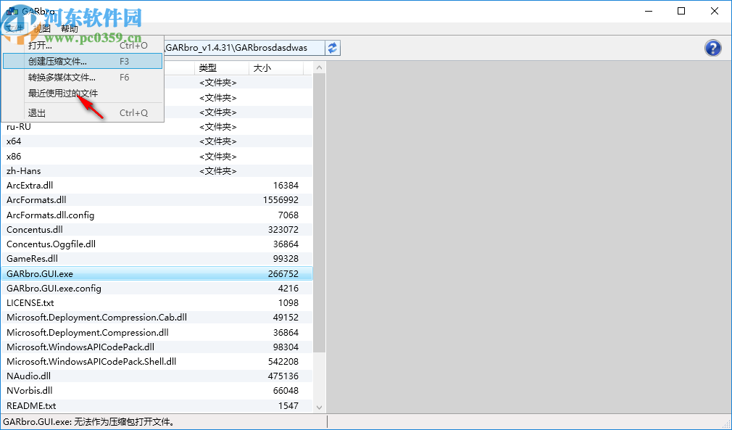Select ArcFormats.dll.config file
Image resolution: width=732 pixels, height=430 pixels.
tap(157, 215)
